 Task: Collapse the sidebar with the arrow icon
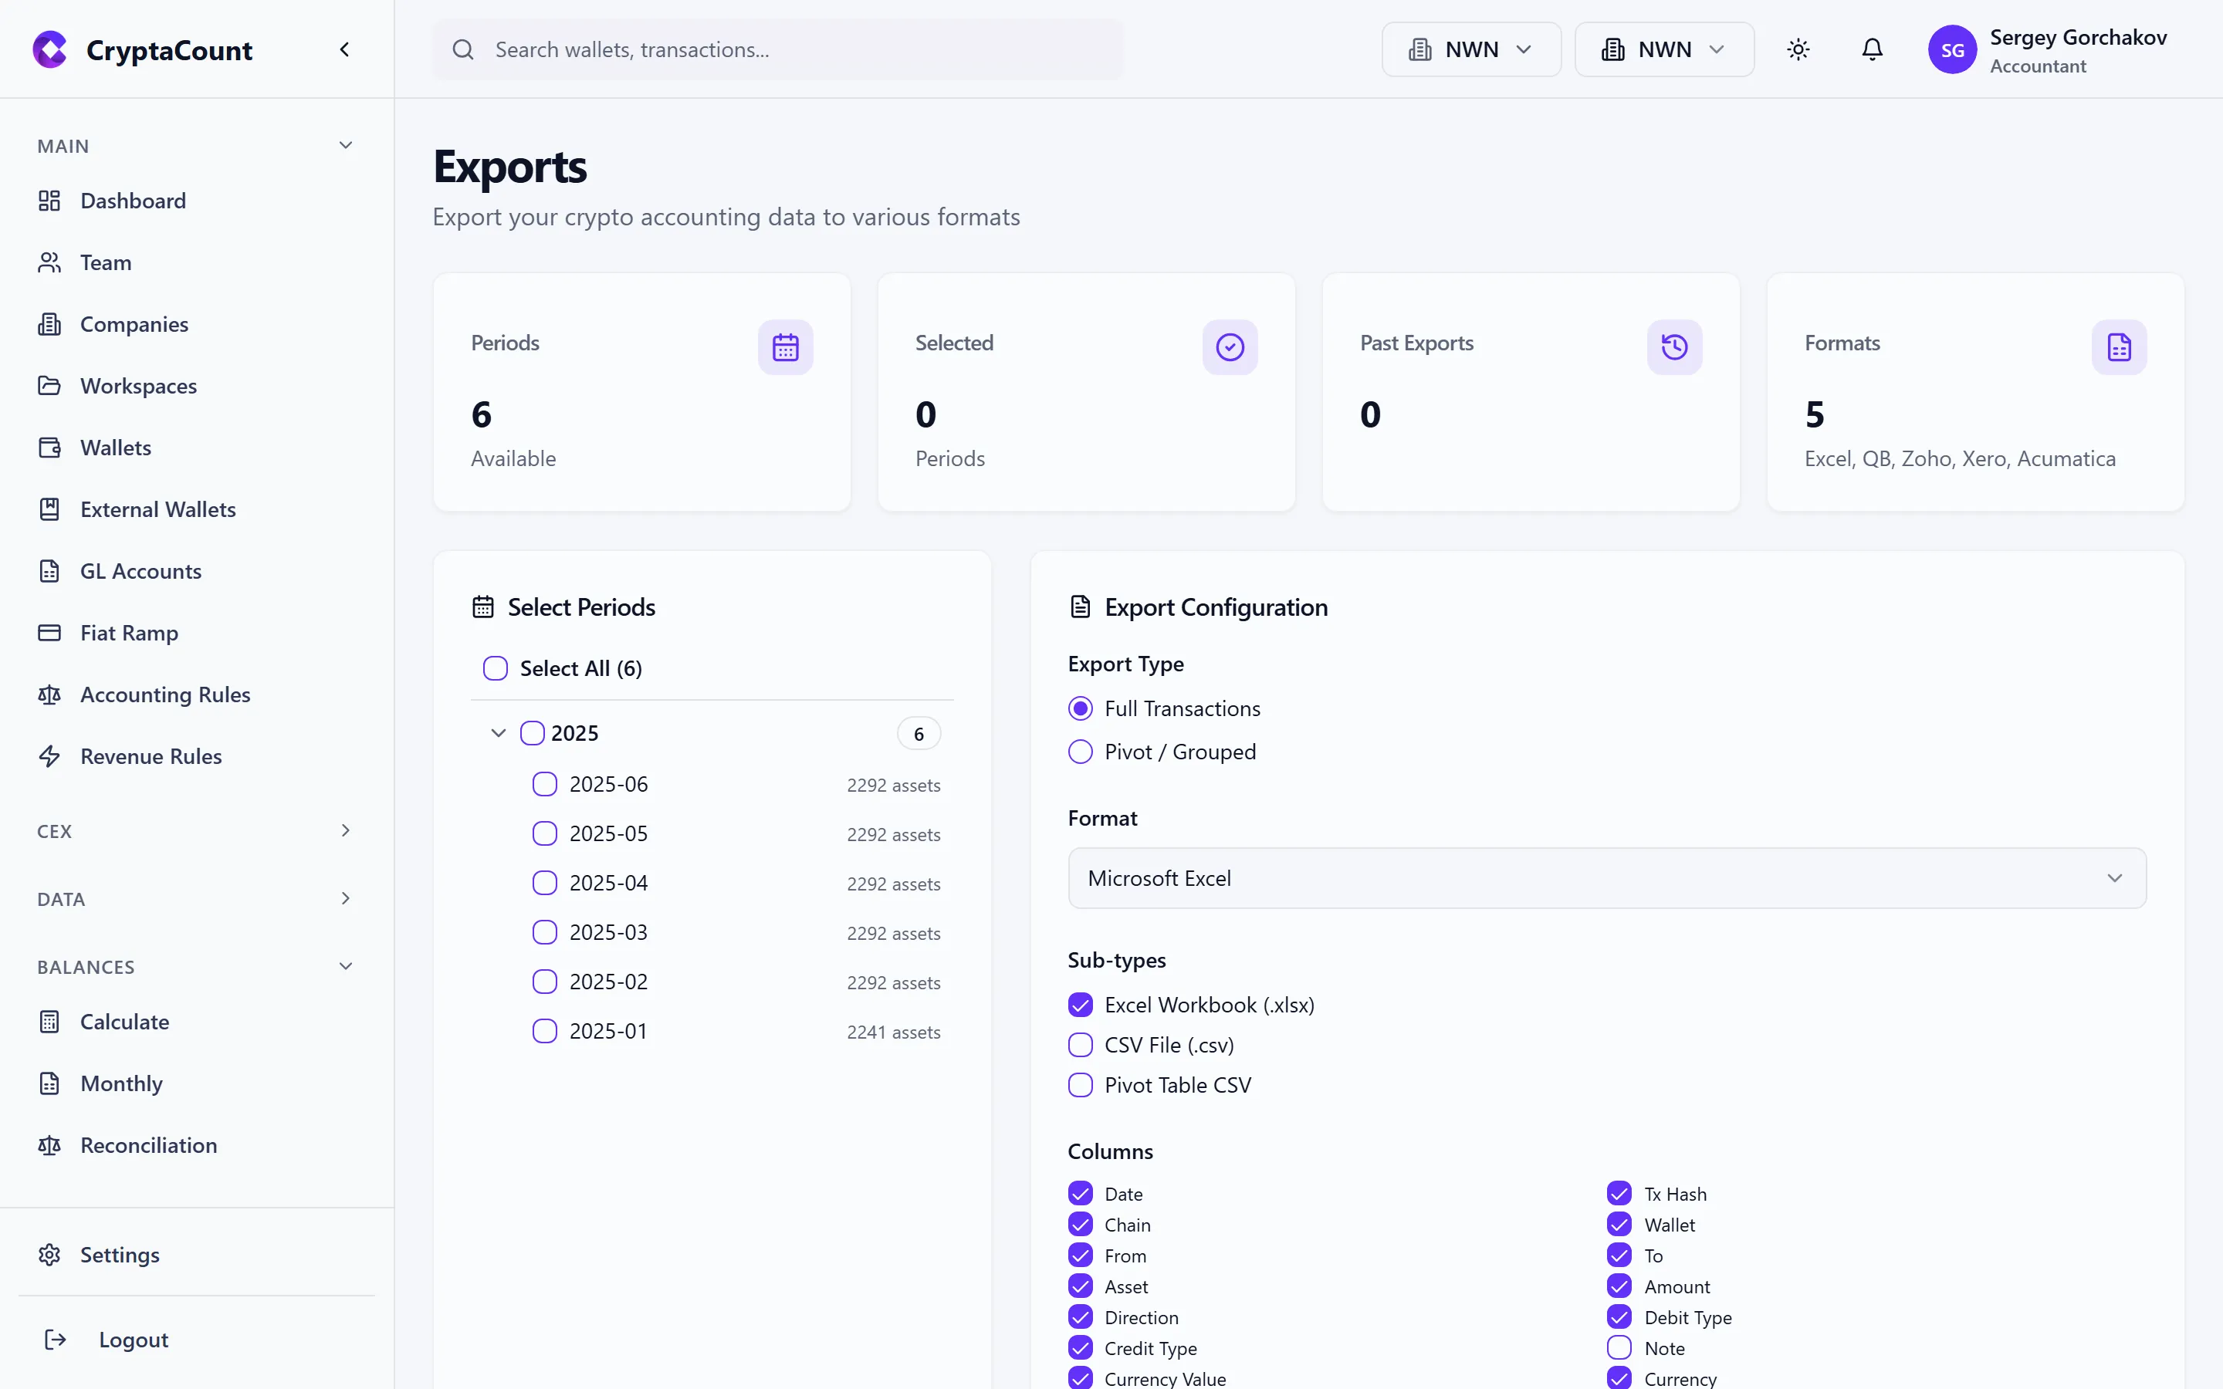click(345, 49)
